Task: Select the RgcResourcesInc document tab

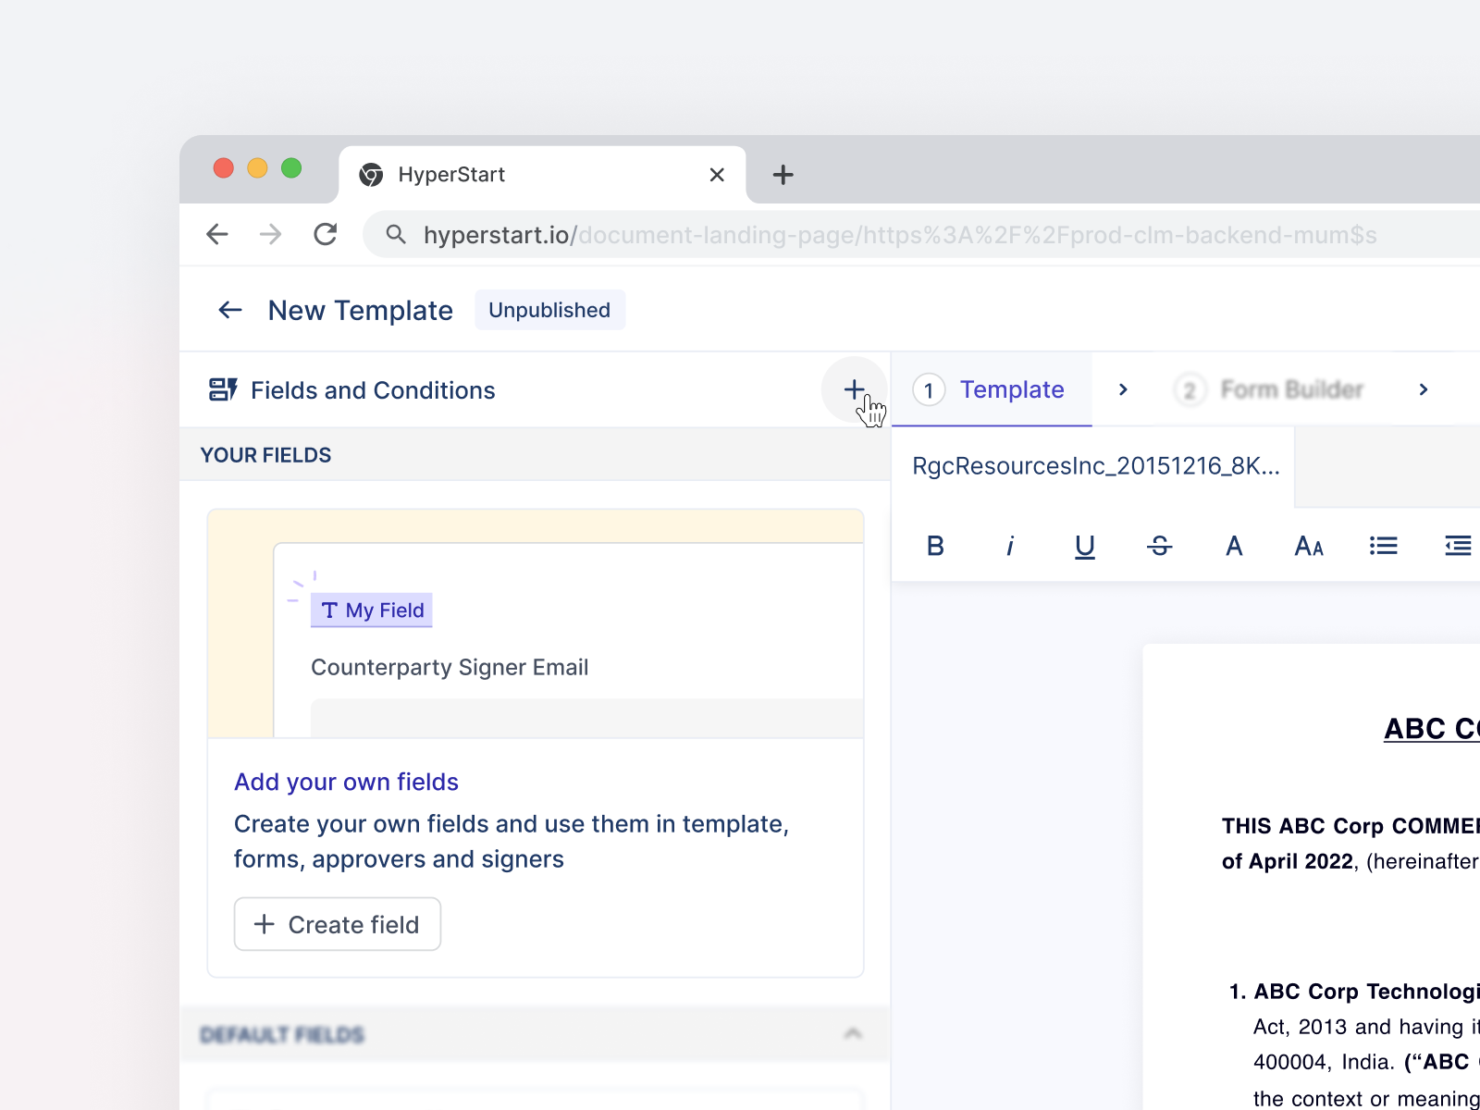Action: pyautogui.click(x=1095, y=466)
